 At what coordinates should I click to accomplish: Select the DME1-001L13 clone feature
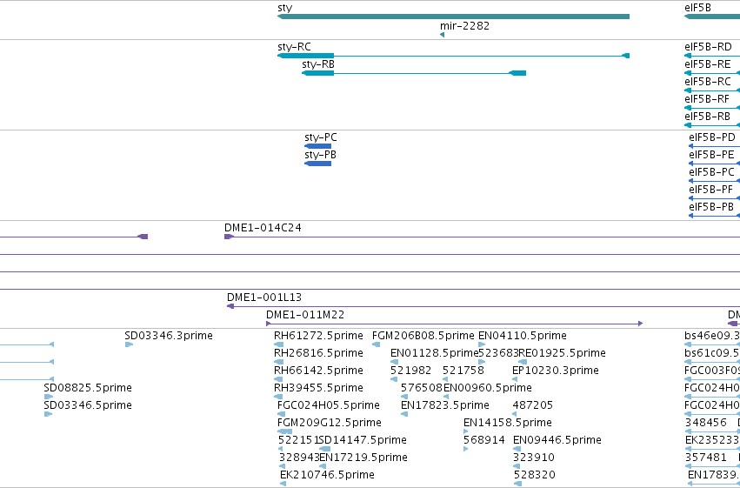(x=483, y=306)
